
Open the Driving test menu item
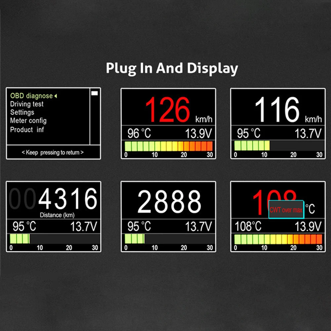pos(26,104)
